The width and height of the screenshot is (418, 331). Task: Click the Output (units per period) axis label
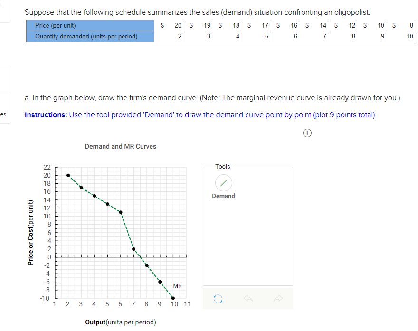[x=120, y=322]
